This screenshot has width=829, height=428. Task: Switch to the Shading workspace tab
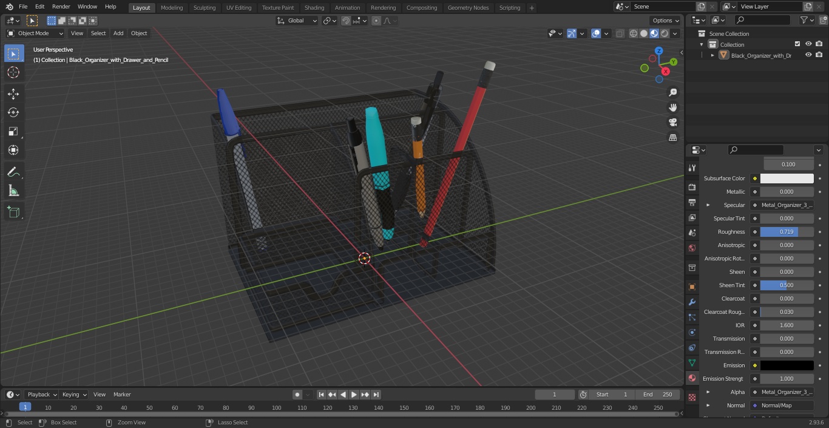[x=314, y=8]
